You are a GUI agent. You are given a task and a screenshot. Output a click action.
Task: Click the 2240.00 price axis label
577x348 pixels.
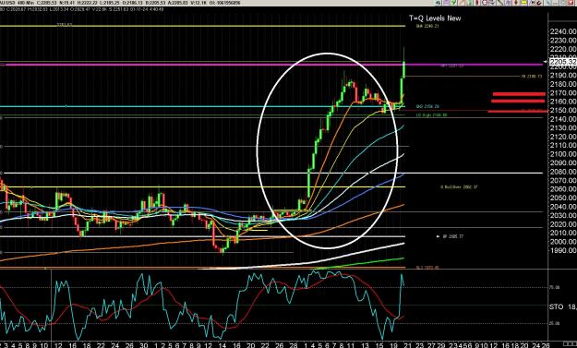click(562, 31)
